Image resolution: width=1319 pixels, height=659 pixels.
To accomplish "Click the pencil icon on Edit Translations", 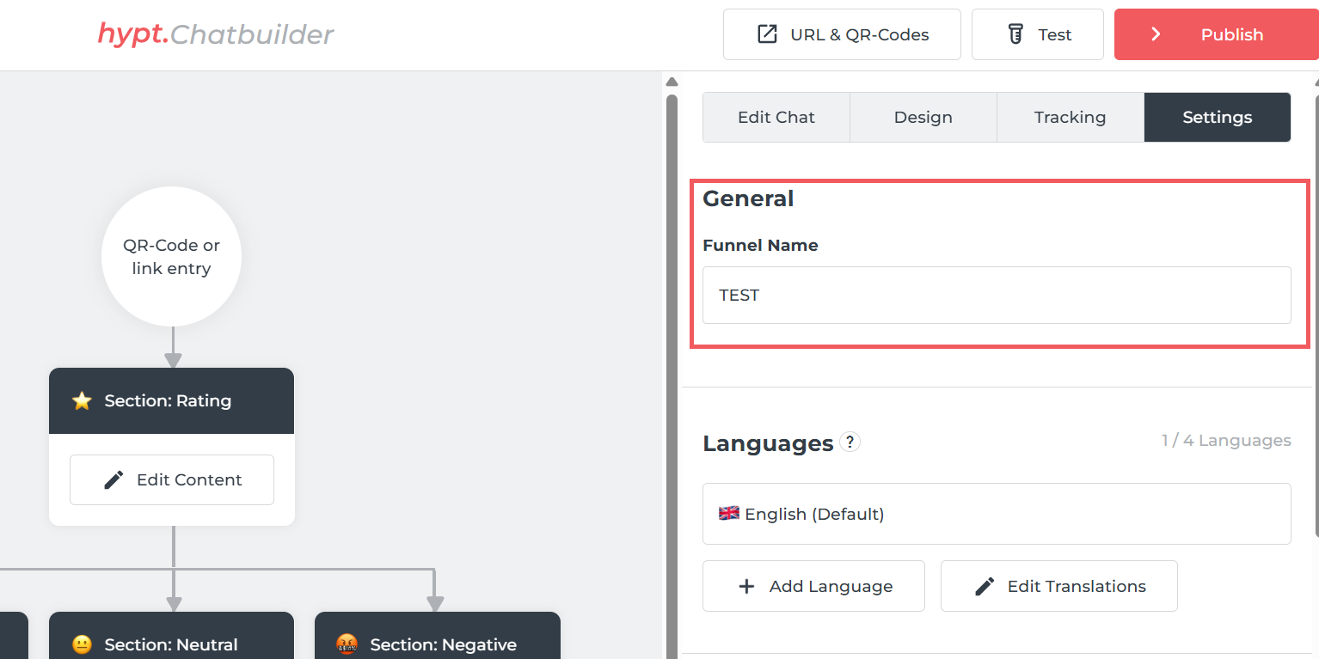I will pyautogui.click(x=985, y=585).
